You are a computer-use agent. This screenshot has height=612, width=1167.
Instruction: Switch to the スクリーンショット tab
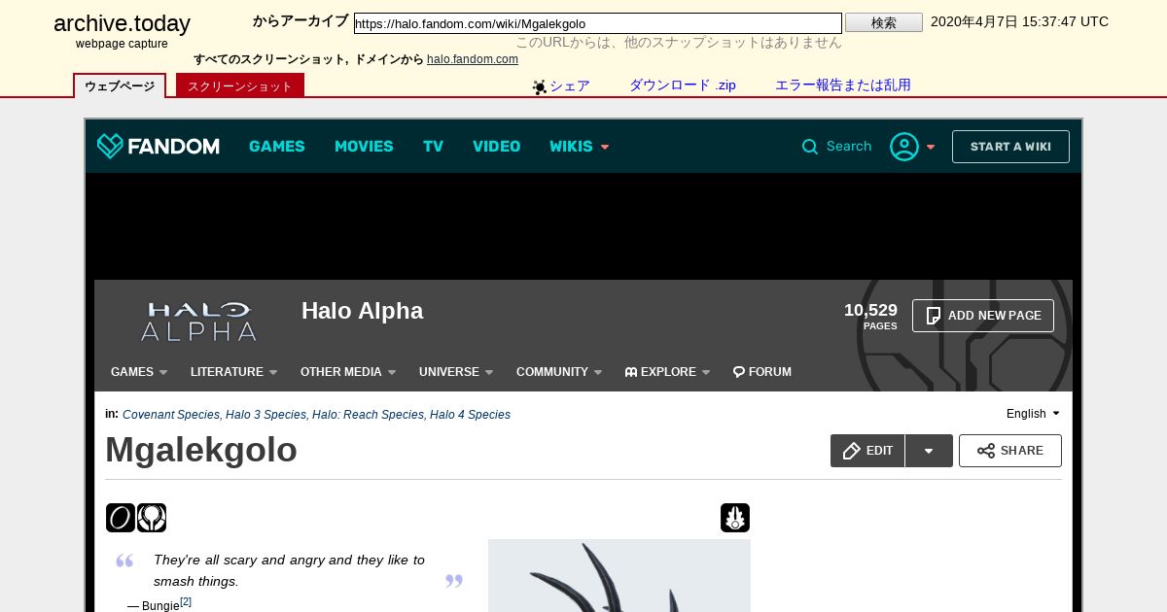coord(240,85)
